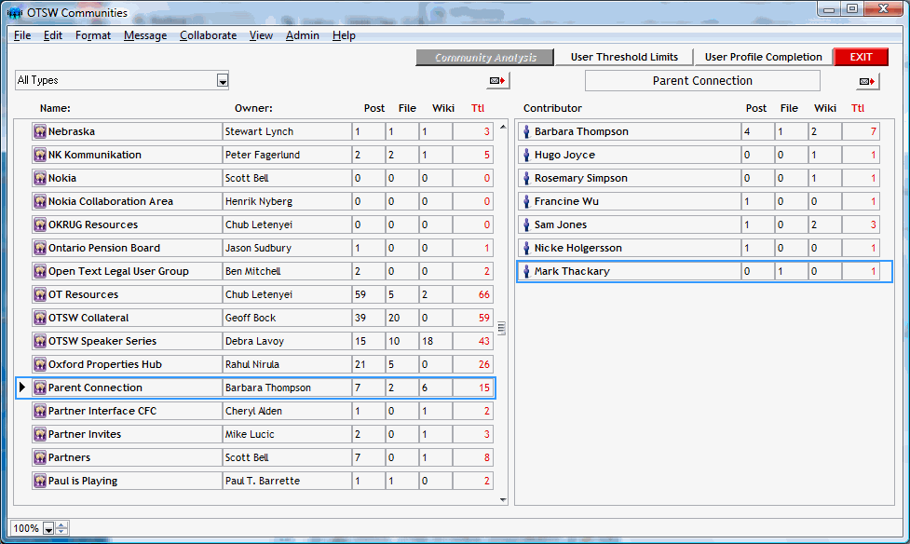910x544 pixels.
Task: Open the 100% zoom level dropdown
Action: click(x=48, y=529)
